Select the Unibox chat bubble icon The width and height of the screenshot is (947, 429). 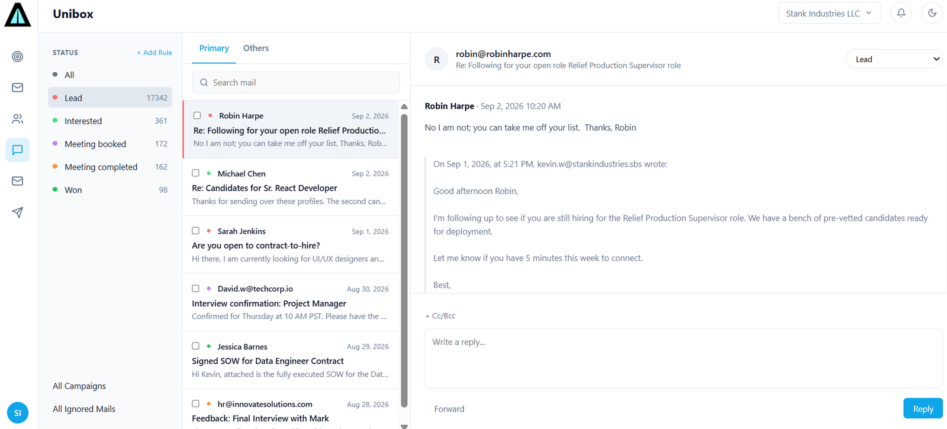[x=18, y=150]
